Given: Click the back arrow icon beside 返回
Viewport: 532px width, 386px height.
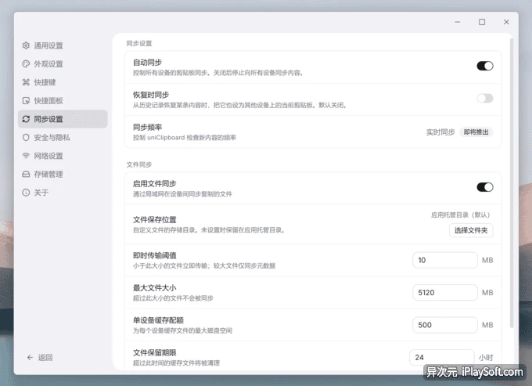Looking at the screenshot, I should point(30,357).
